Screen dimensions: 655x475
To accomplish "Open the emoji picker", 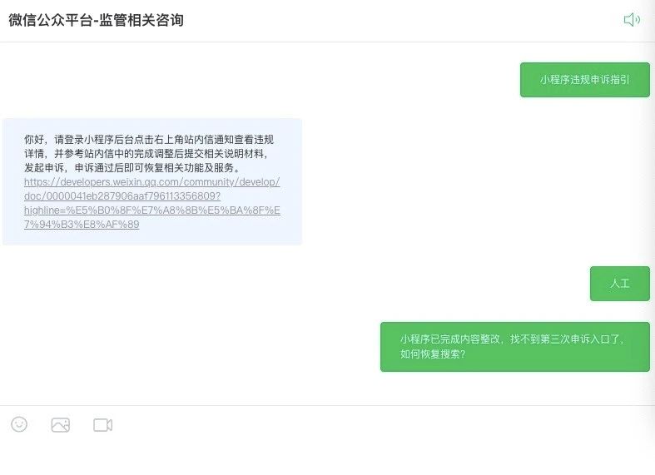I will coord(19,424).
